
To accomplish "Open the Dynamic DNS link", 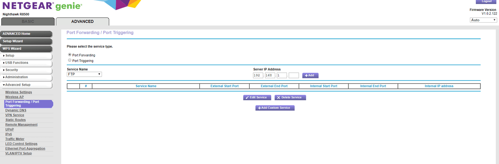I will click(x=16, y=110).
